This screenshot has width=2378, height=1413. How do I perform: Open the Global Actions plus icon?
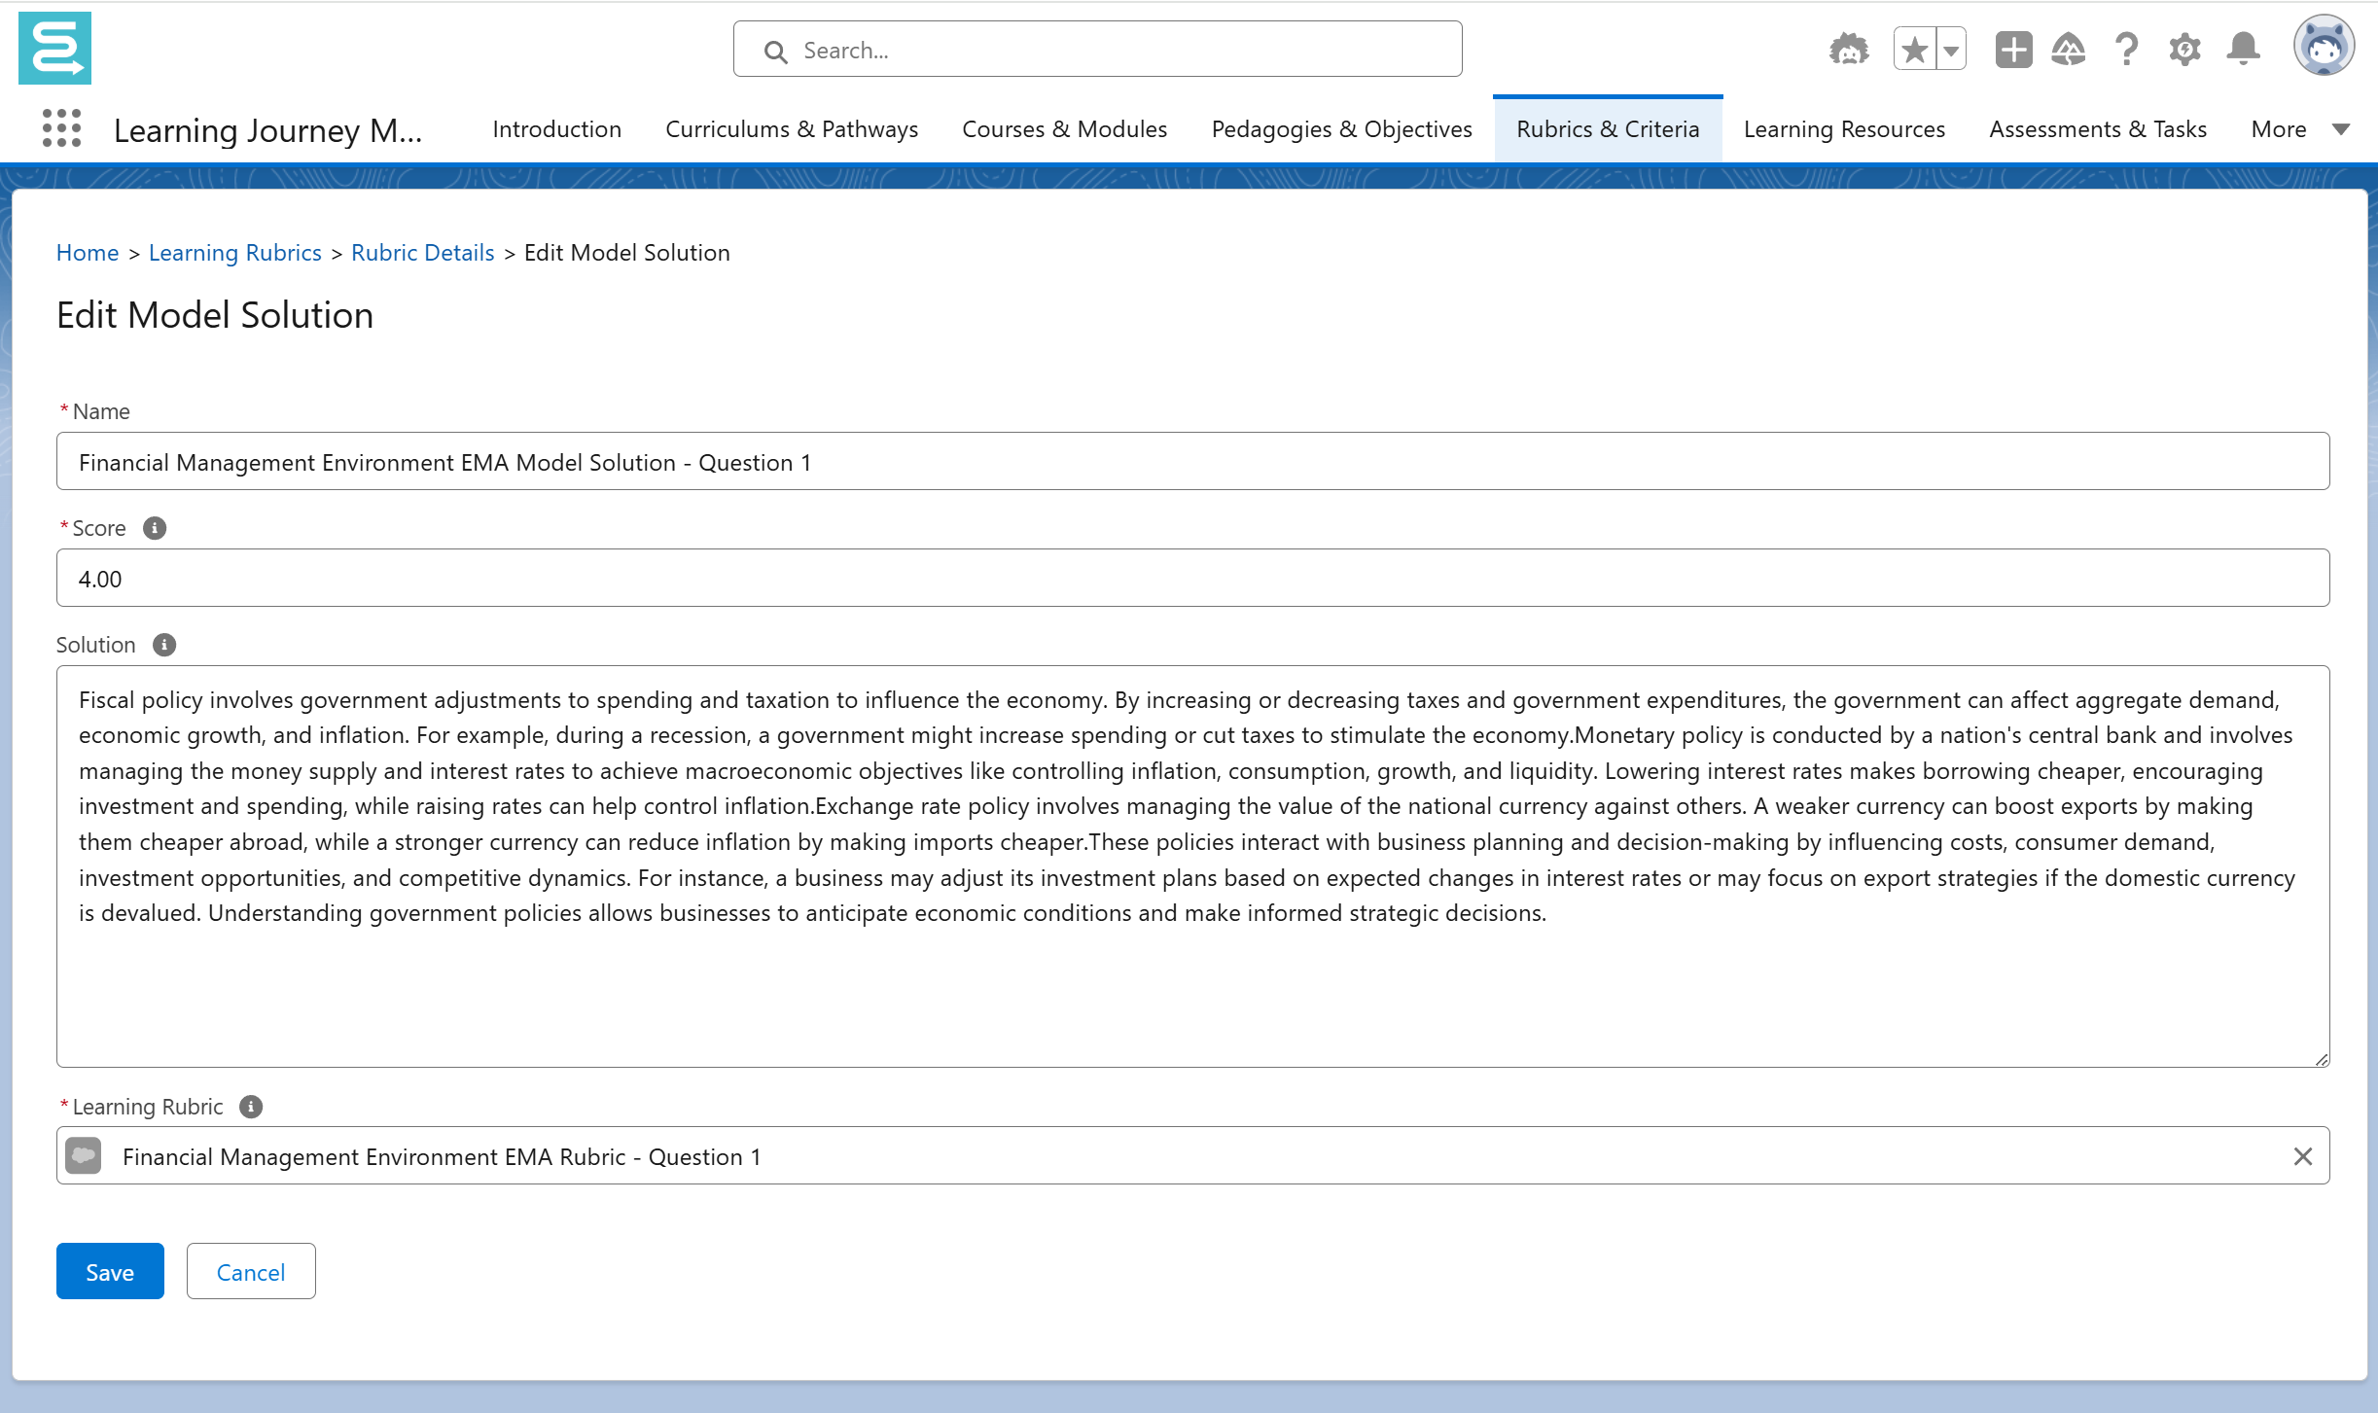(x=2013, y=49)
